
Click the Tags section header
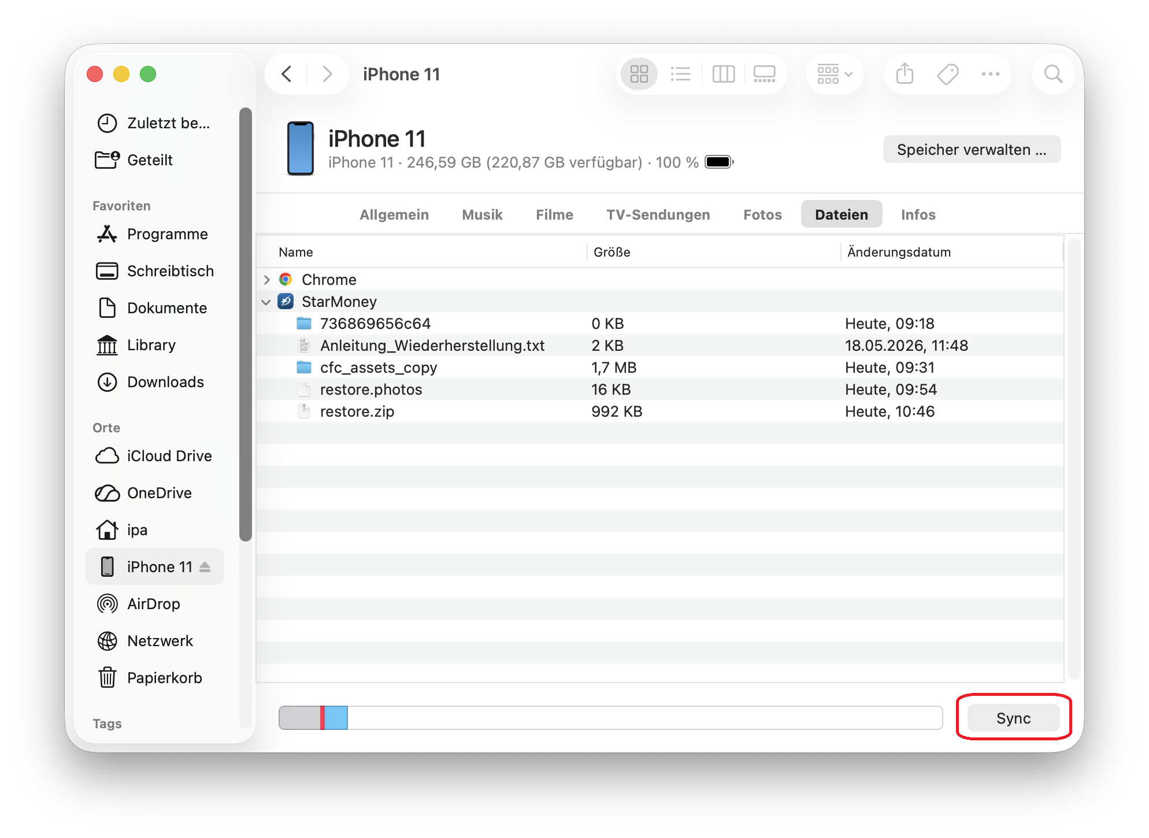coord(107,724)
